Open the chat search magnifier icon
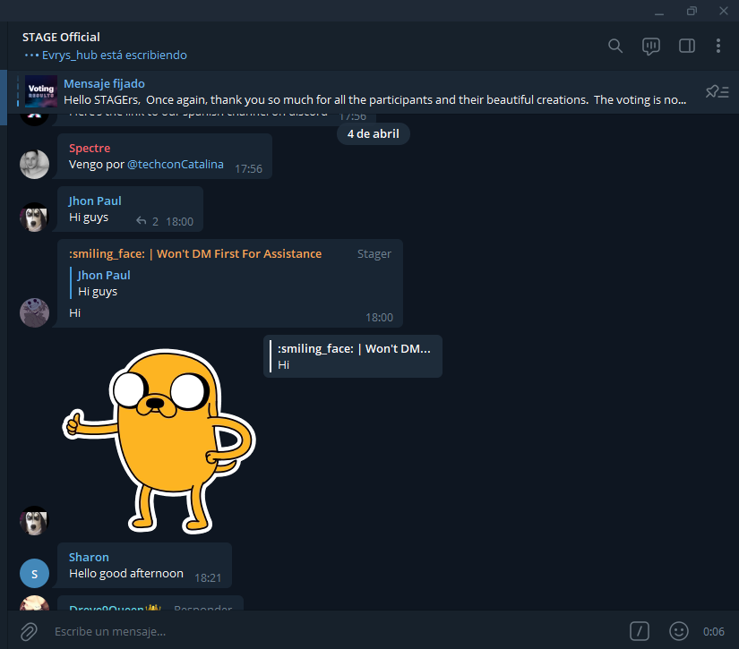Screen dimensions: 739x649 point(615,46)
